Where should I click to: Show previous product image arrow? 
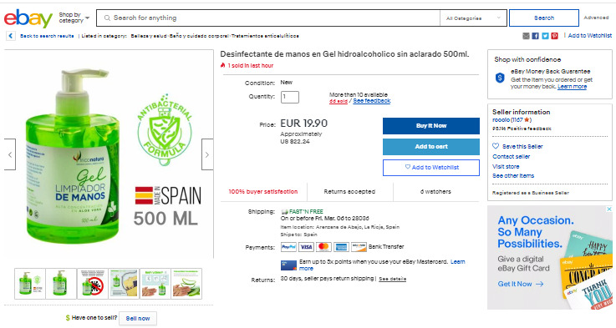coord(10,154)
